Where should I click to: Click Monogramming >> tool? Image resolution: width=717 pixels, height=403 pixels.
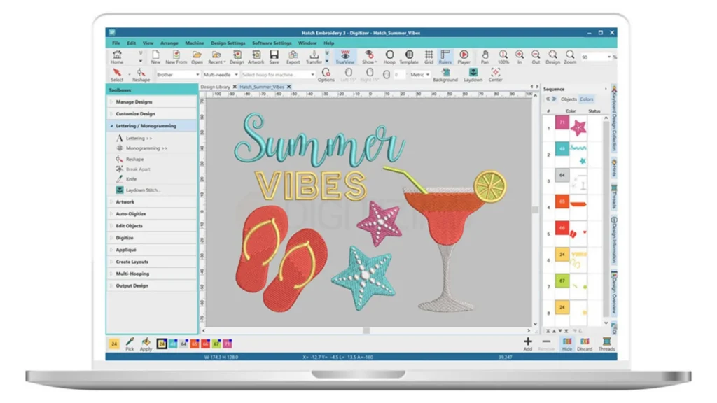coord(141,148)
